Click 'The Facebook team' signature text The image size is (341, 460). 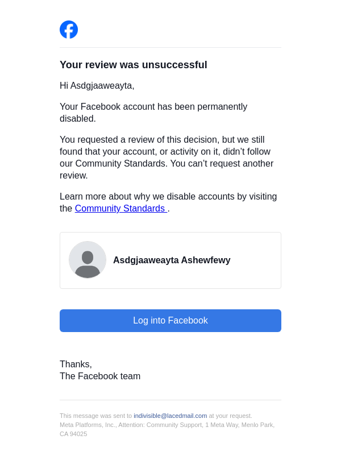100,376
